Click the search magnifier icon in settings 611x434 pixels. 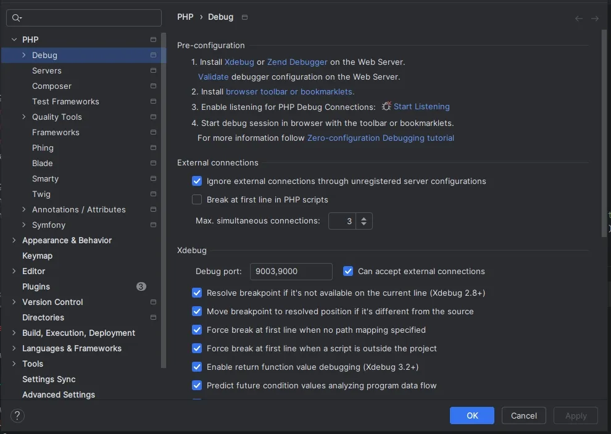[17, 17]
